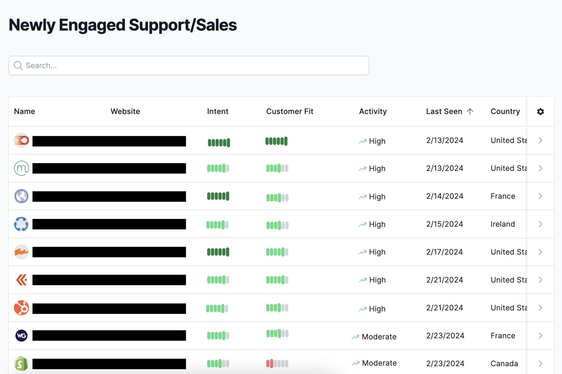Click the orange double-chevron company logo
Image resolution: width=562 pixels, height=374 pixels.
pos(21,280)
